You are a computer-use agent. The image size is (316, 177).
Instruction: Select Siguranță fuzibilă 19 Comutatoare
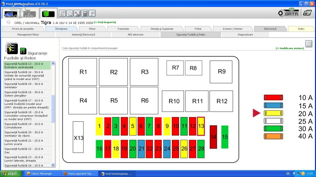coord(27,126)
